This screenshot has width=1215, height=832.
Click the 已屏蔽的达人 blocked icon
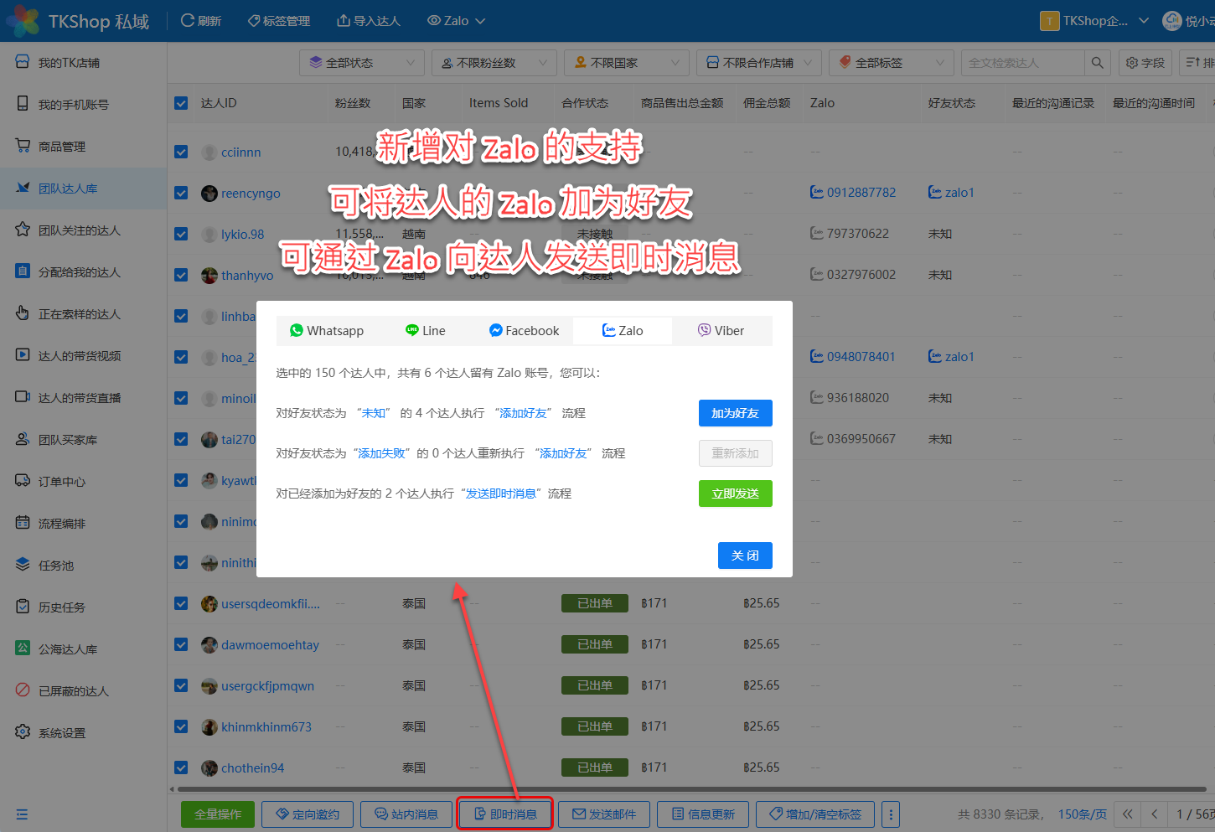(23, 690)
